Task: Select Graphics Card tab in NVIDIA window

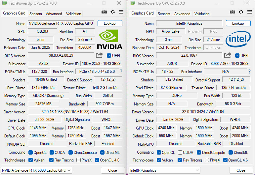Action: click(x=14, y=13)
